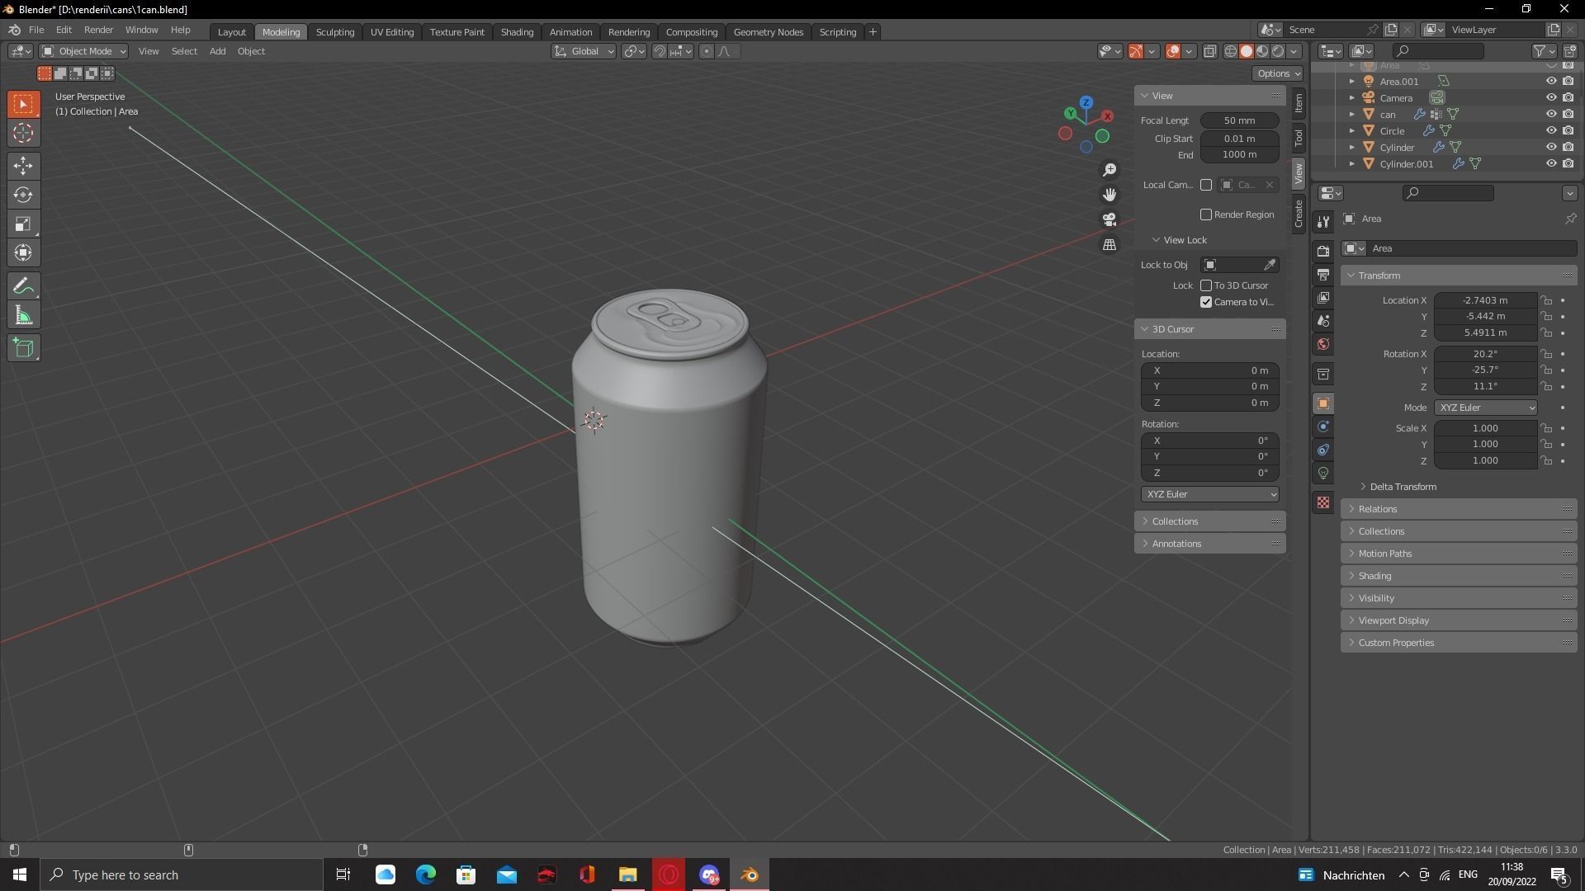Open the XYZ Euler rotation mode dropdown
The width and height of the screenshot is (1585, 891).
[x=1486, y=407]
